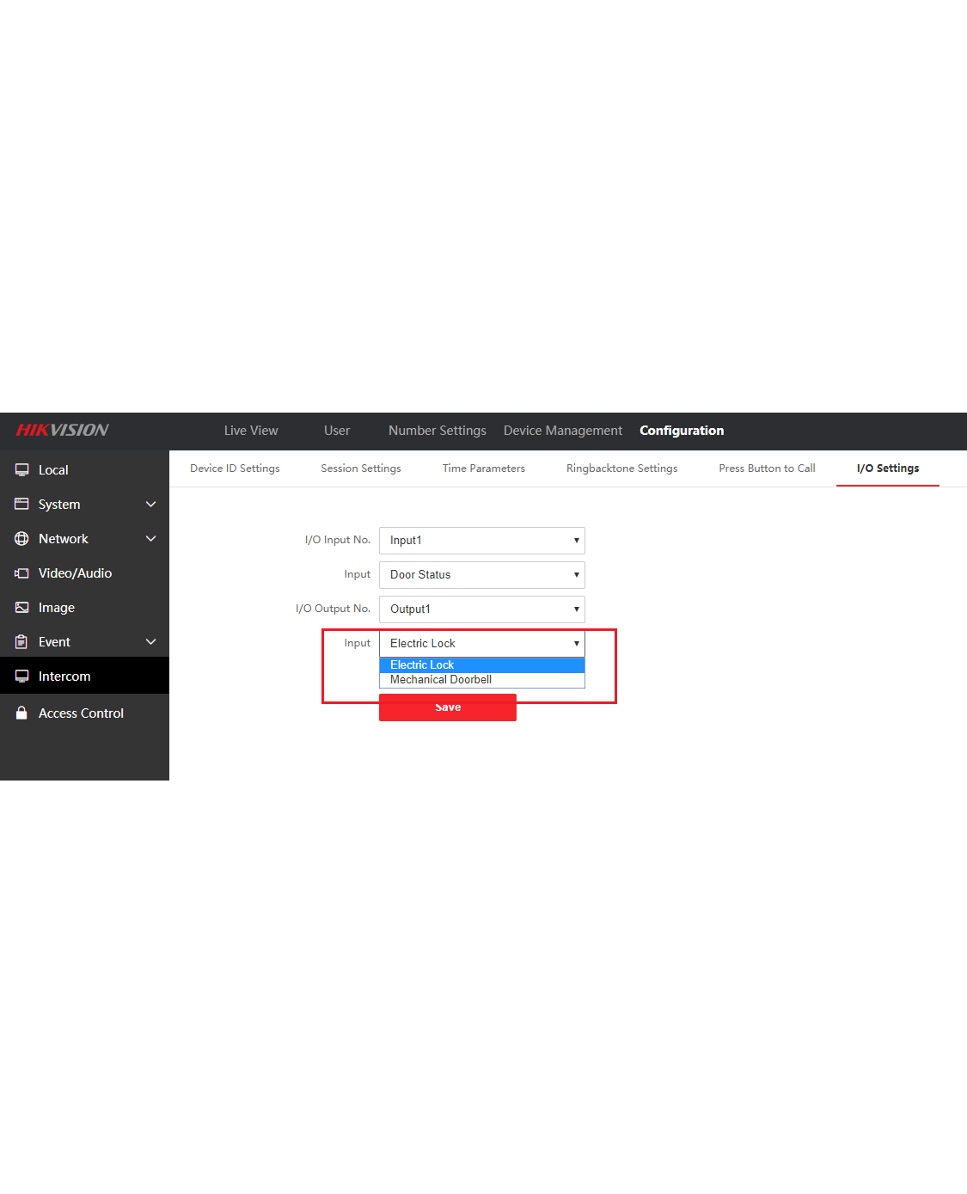Click the Network globe icon

(22, 539)
